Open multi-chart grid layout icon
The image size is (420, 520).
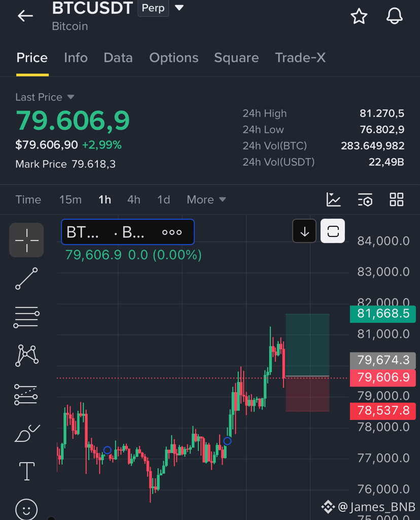(397, 200)
